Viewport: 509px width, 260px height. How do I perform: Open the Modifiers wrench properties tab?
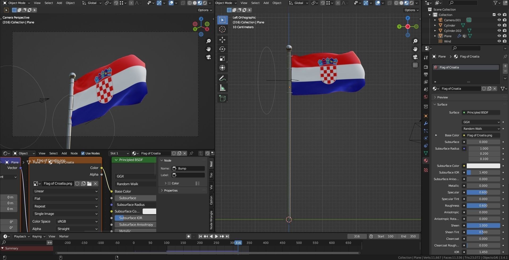point(426,123)
